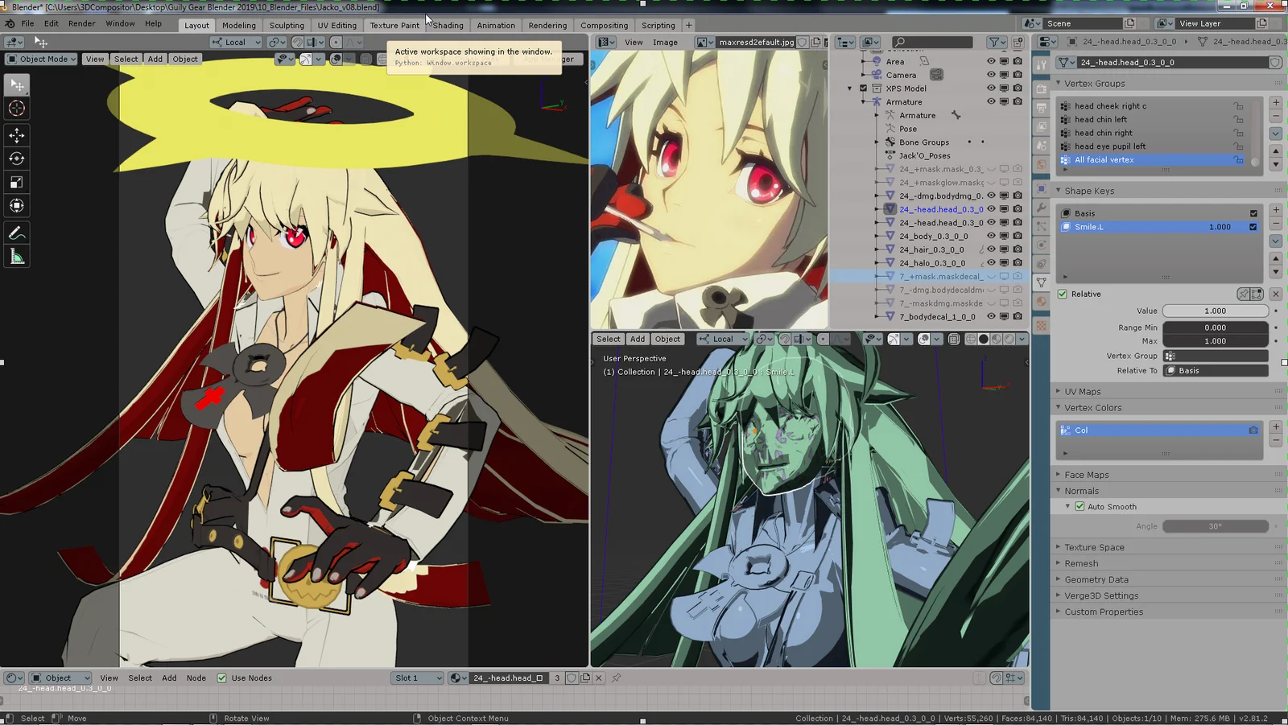Toggle the Use Nodes checkbox

tap(222, 678)
